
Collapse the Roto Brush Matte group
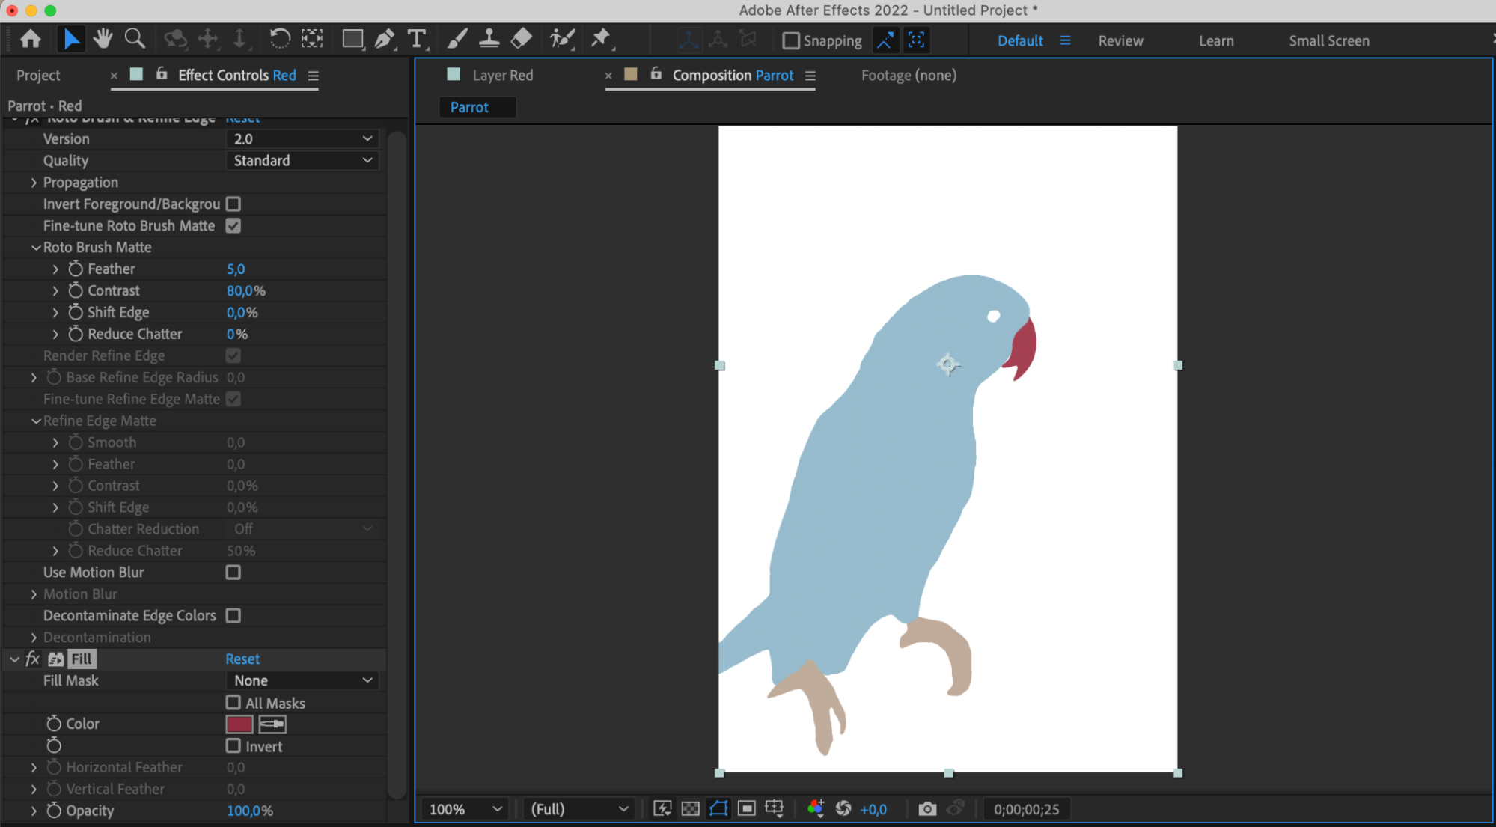(35, 248)
